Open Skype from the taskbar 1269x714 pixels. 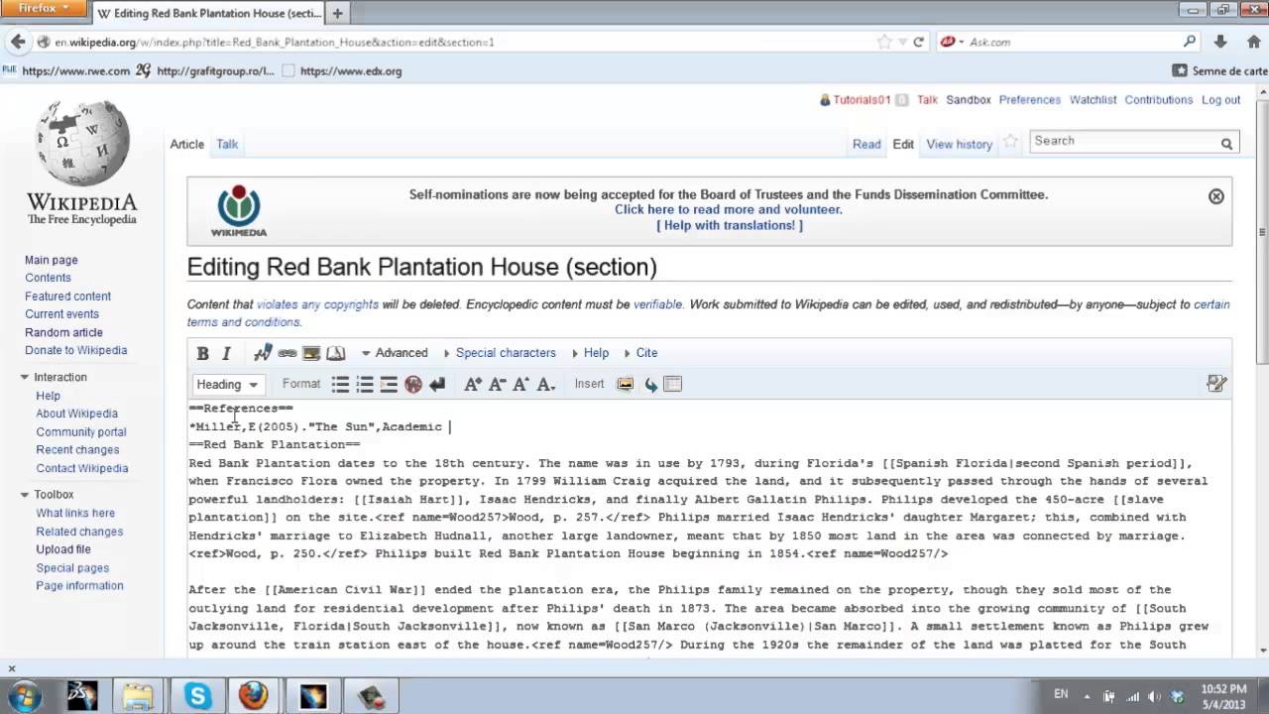pos(197,695)
